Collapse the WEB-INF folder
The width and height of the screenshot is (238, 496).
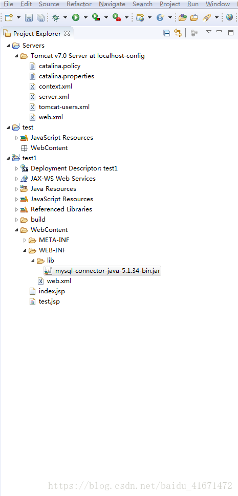pos(25,250)
